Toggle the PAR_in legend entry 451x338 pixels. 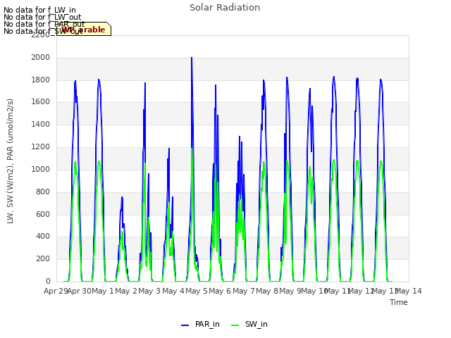click(200, 324)
